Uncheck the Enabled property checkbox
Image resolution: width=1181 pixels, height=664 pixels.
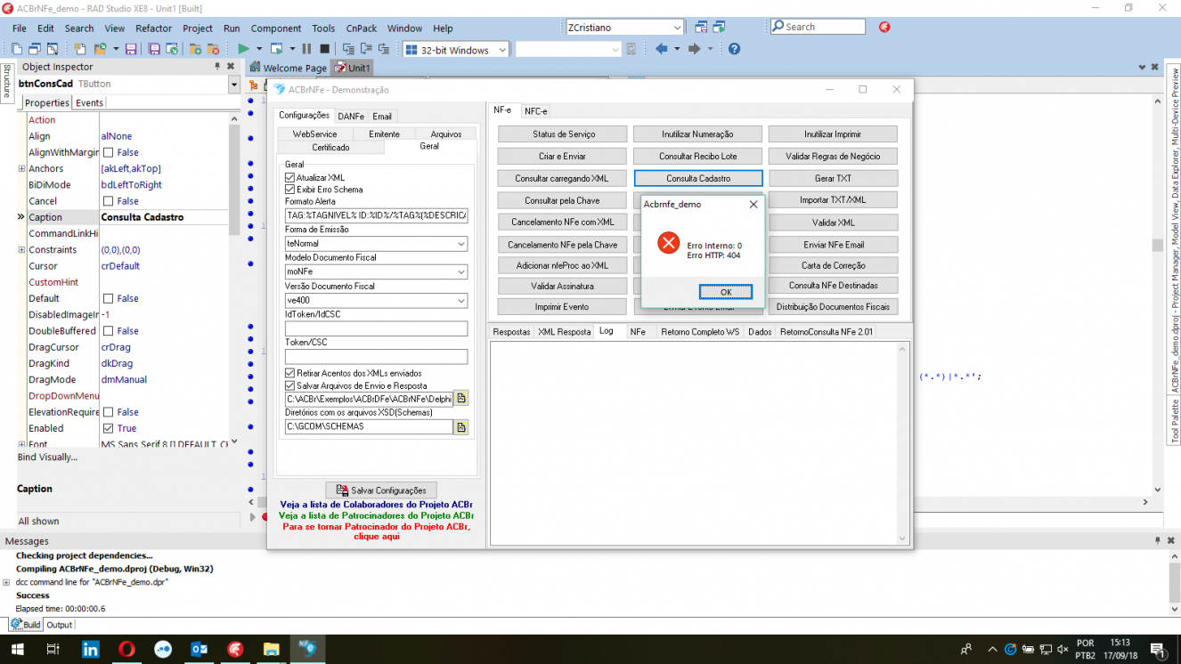[108, 428]
